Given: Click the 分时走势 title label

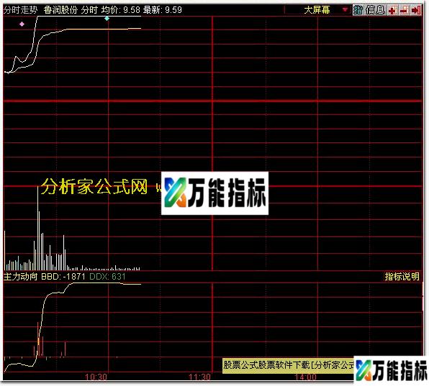Looking at the screenshot, I should (x=21, y=10).
